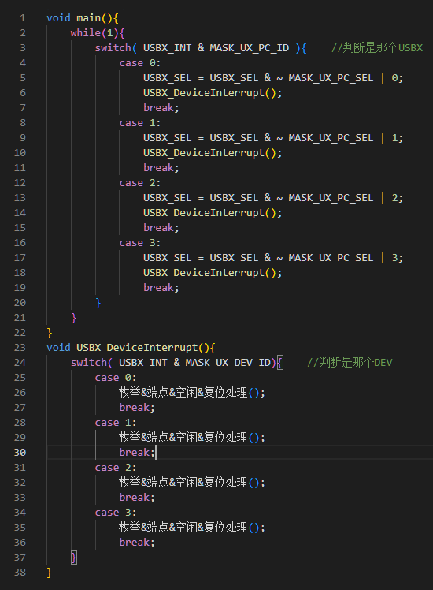
Task: Click 'case 0:' on line 4
Action: [x=140, y=63]
